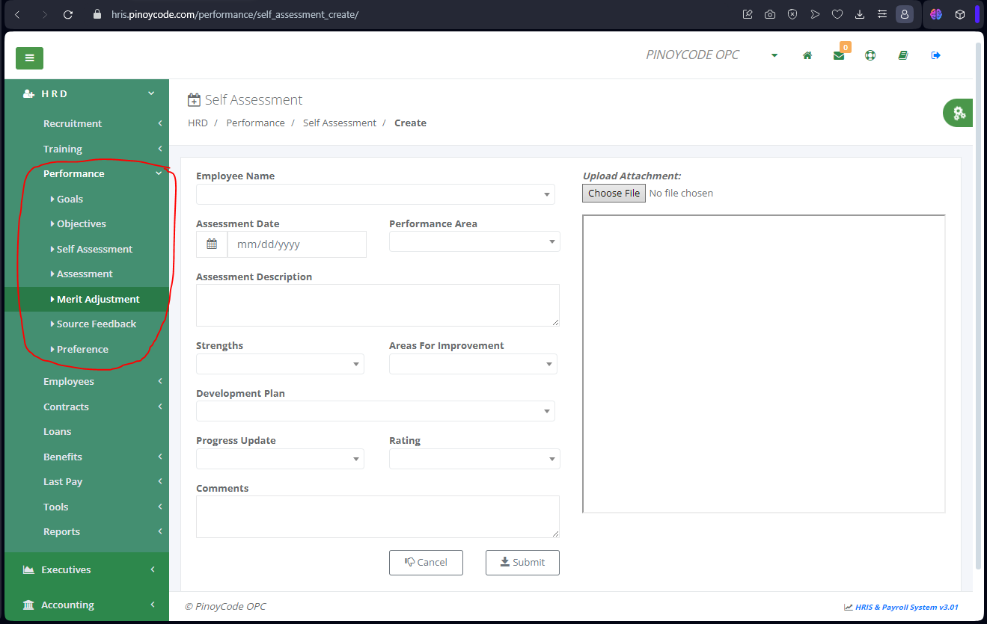Open the Rating dropdown
The height and width of the screenshot is (624, 987).
point(474,459)
